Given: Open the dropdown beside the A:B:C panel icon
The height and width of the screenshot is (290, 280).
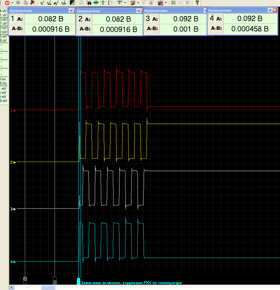Looking at the screenshot, I should [x=166, y=3].
